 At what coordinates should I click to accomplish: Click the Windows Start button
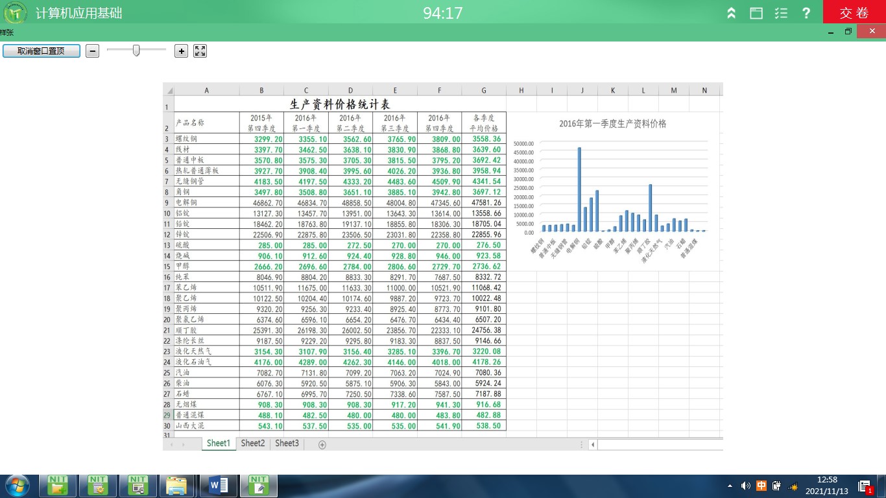[x=16, y=485]
